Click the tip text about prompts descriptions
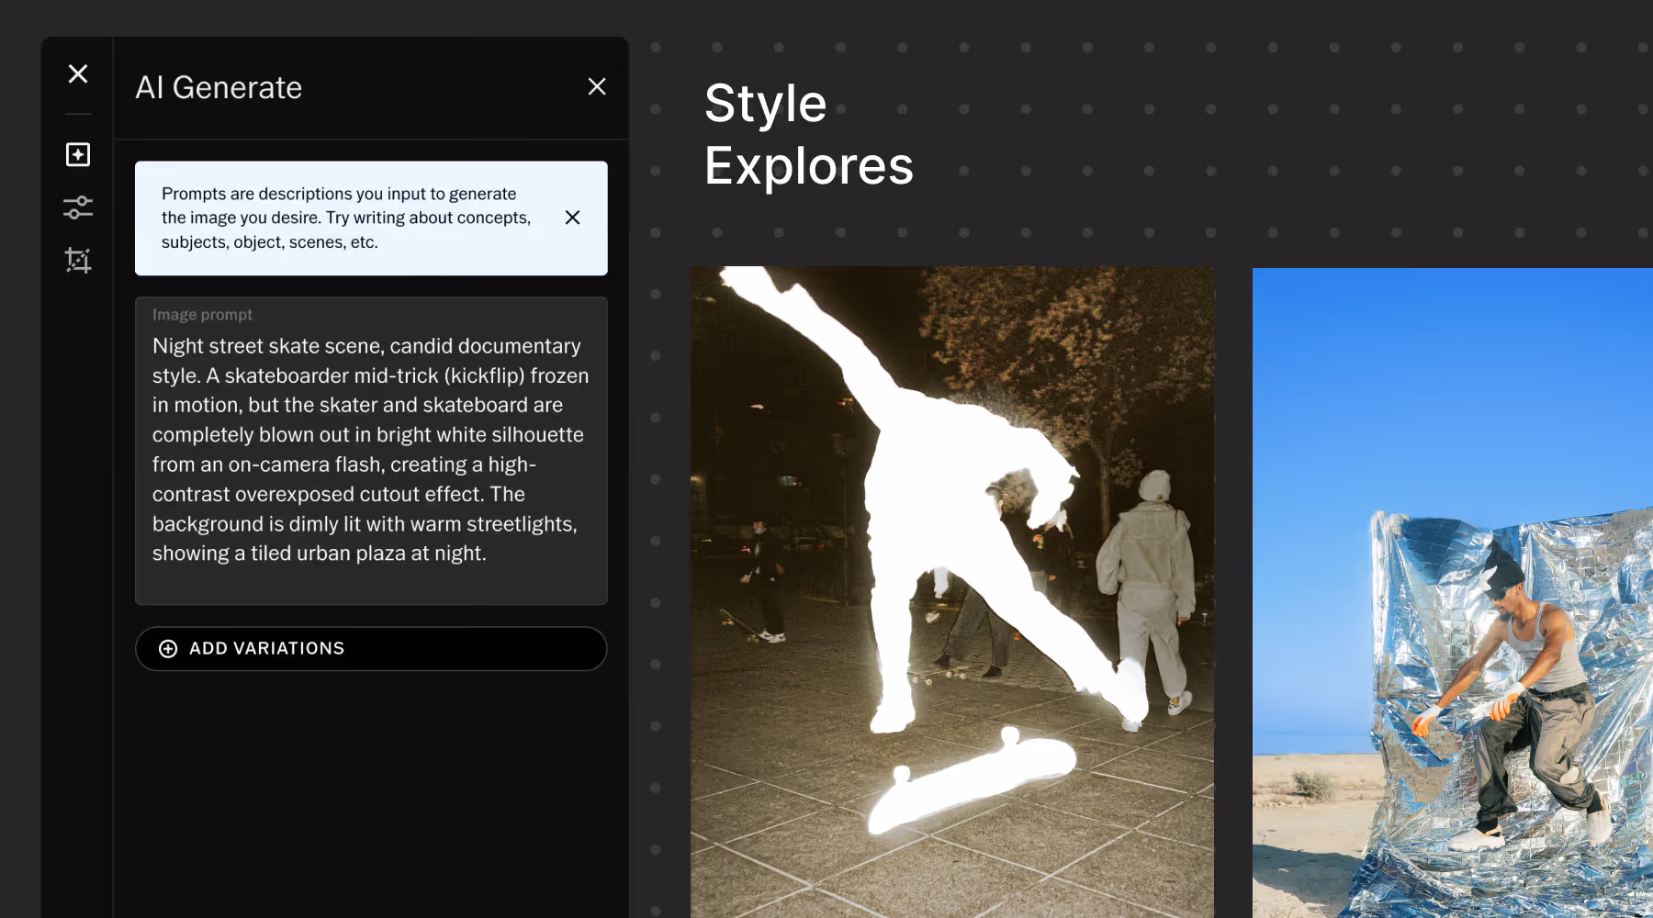Viewport: 1653px width, 918px height. 346,218
